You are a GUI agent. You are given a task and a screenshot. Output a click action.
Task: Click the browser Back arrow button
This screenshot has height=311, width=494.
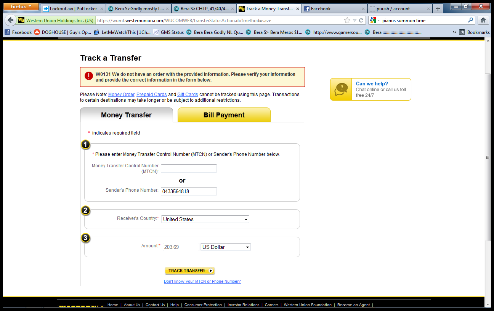[11, 20]
